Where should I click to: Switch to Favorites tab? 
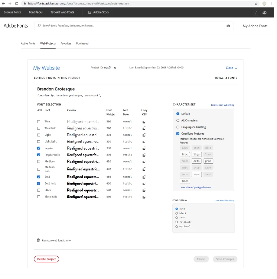pyautogui.click(x=66, y=44)
